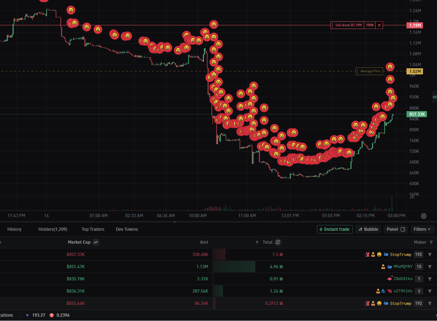Grab the chart and table pane divider handle

175,222
